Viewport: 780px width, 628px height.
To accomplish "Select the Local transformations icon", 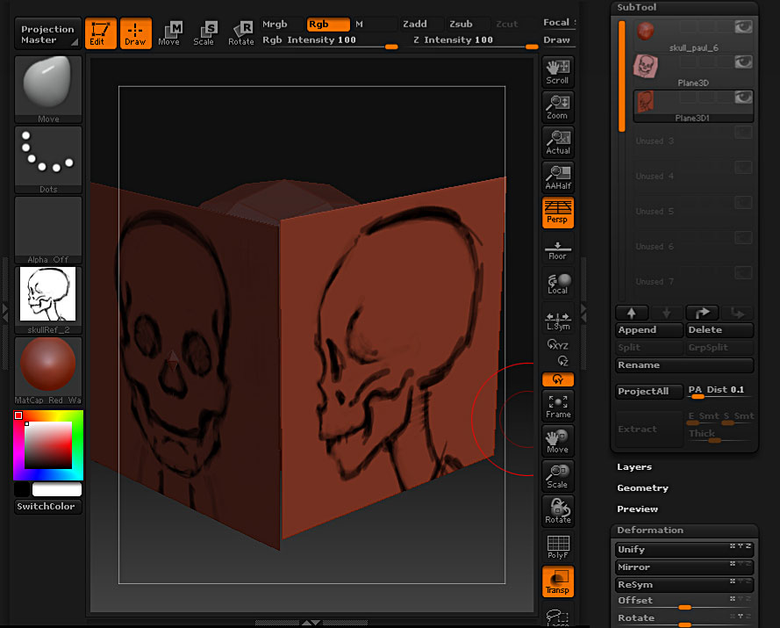I will tap(557, 283).
